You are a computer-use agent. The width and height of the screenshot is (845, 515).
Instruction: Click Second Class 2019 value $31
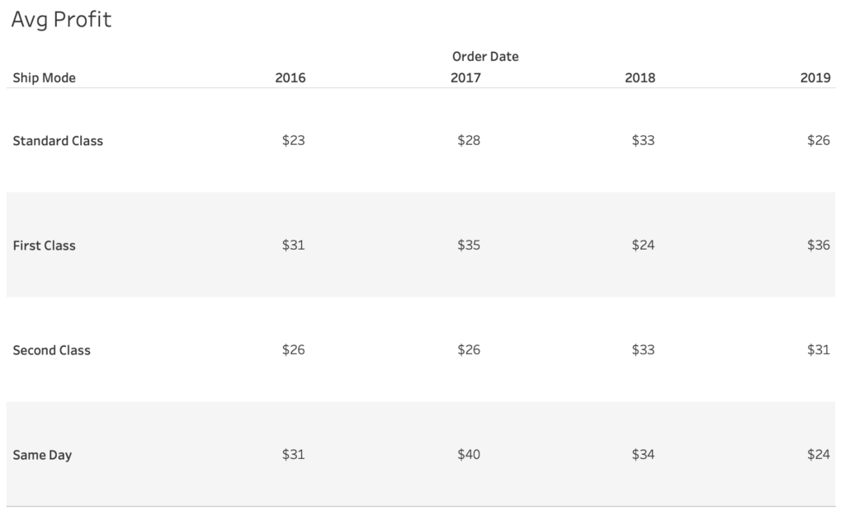click(819, 350)
